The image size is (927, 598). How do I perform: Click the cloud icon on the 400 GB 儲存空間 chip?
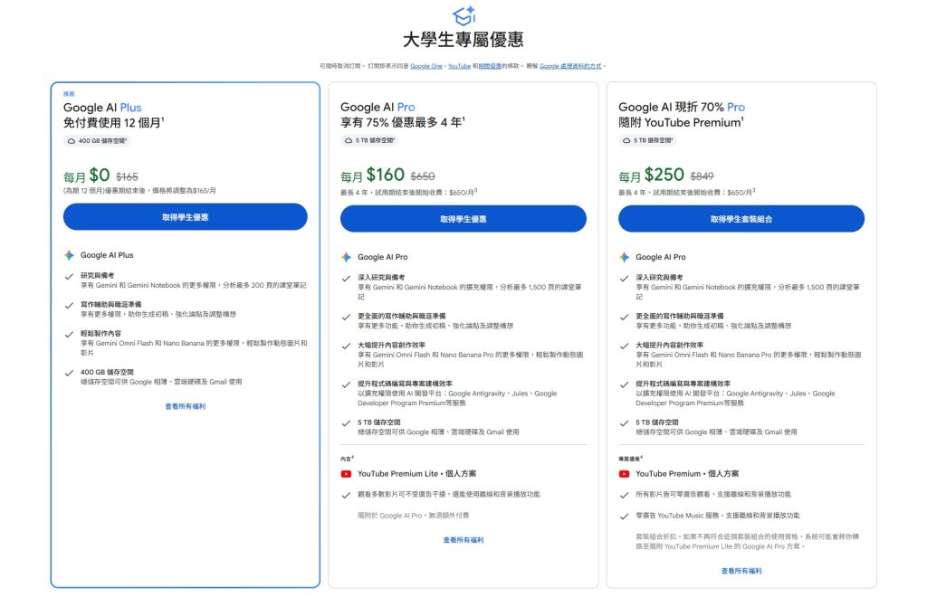click(x=72, y=141)
